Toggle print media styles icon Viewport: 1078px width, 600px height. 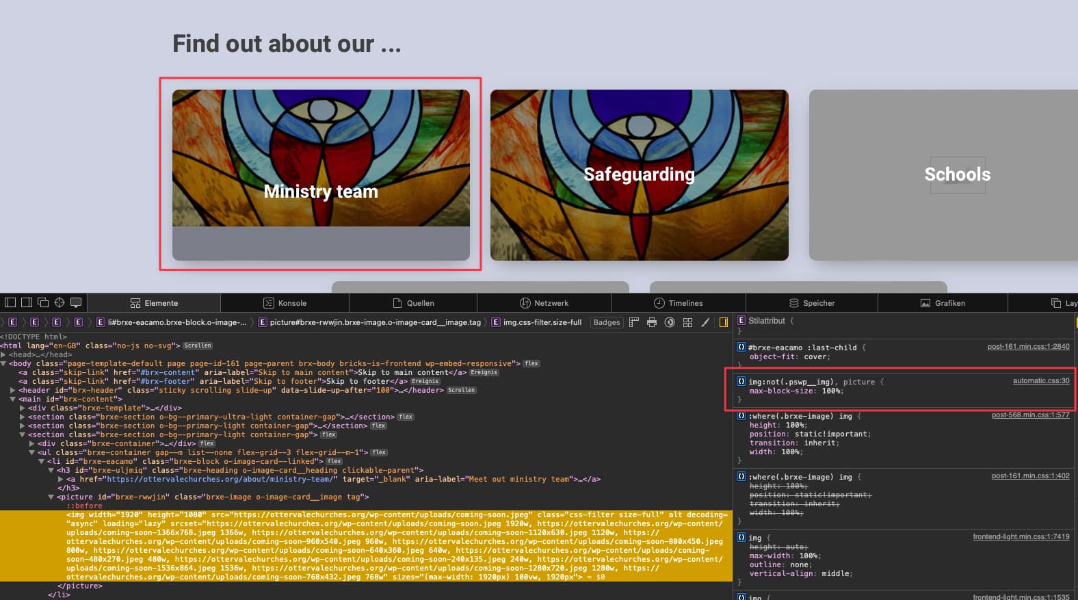652,322
